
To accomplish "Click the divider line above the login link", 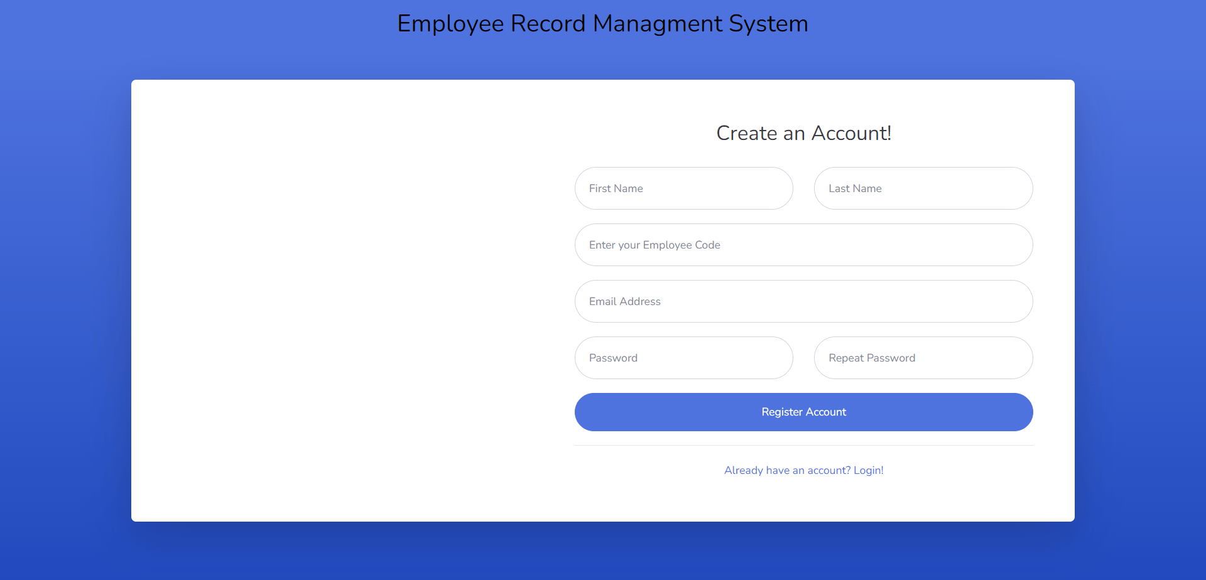I will coord(803,445).
